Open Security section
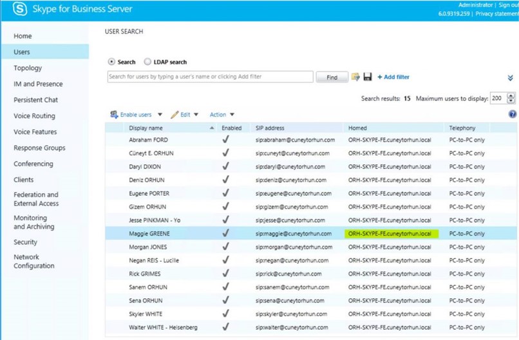This screenshot has width=519, height=340. pos(26,242)
